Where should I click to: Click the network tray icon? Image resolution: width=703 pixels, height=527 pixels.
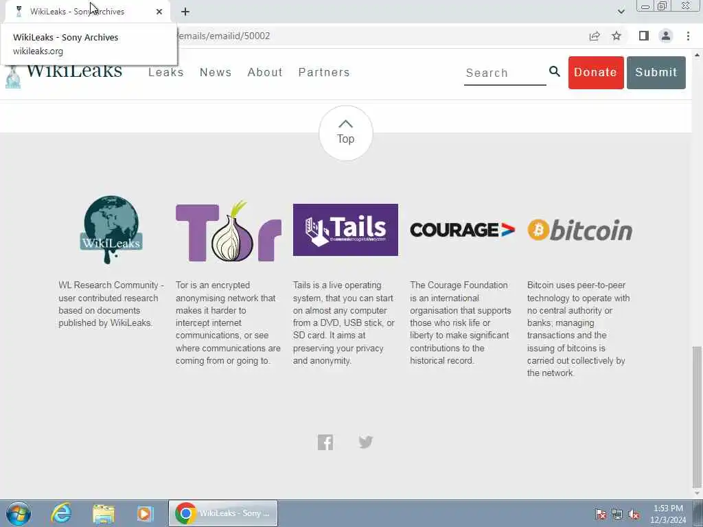(617, 514)
